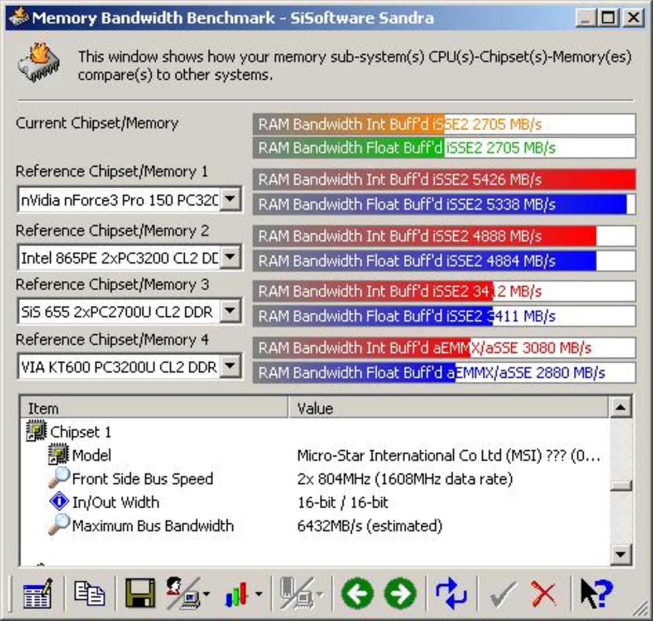Click the Micro-Star International Co Ltd value

449,455
